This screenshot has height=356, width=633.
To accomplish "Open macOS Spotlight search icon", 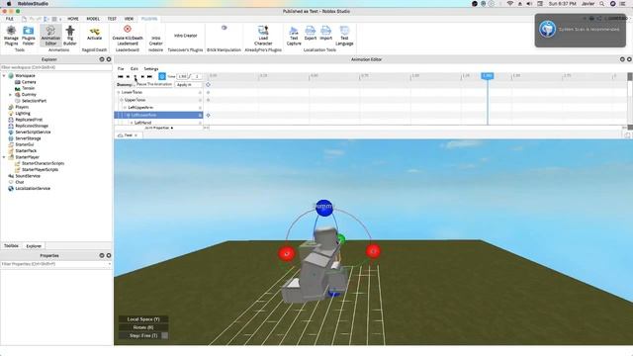I will pyautogui.click(x=601, y=4).
